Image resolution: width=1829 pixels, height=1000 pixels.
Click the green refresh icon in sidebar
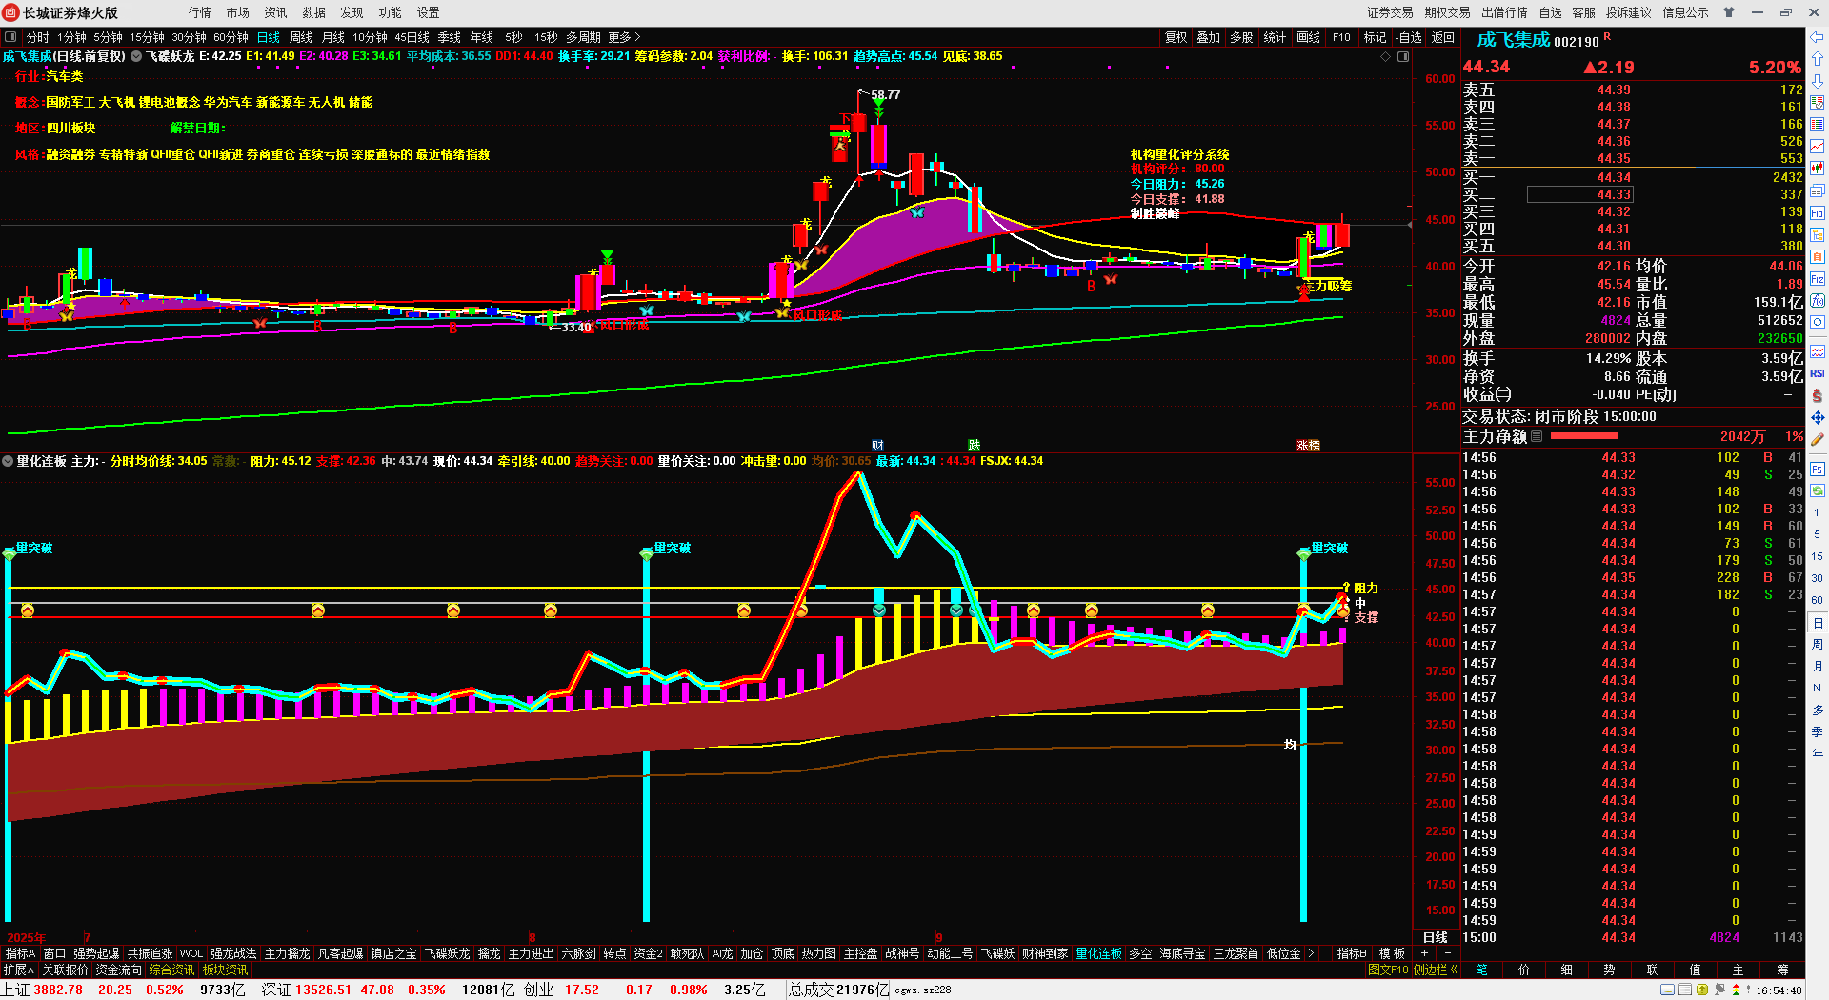1818,490
